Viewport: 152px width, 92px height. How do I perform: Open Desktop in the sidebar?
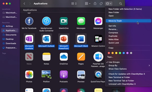(10, 39)
